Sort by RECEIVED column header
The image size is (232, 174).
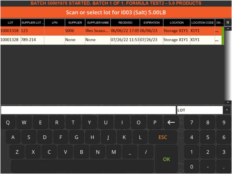pyautogui.click(x=125, y=23)
